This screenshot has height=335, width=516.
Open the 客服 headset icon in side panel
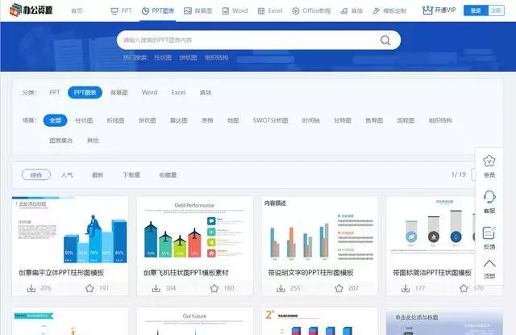[489, 197]
